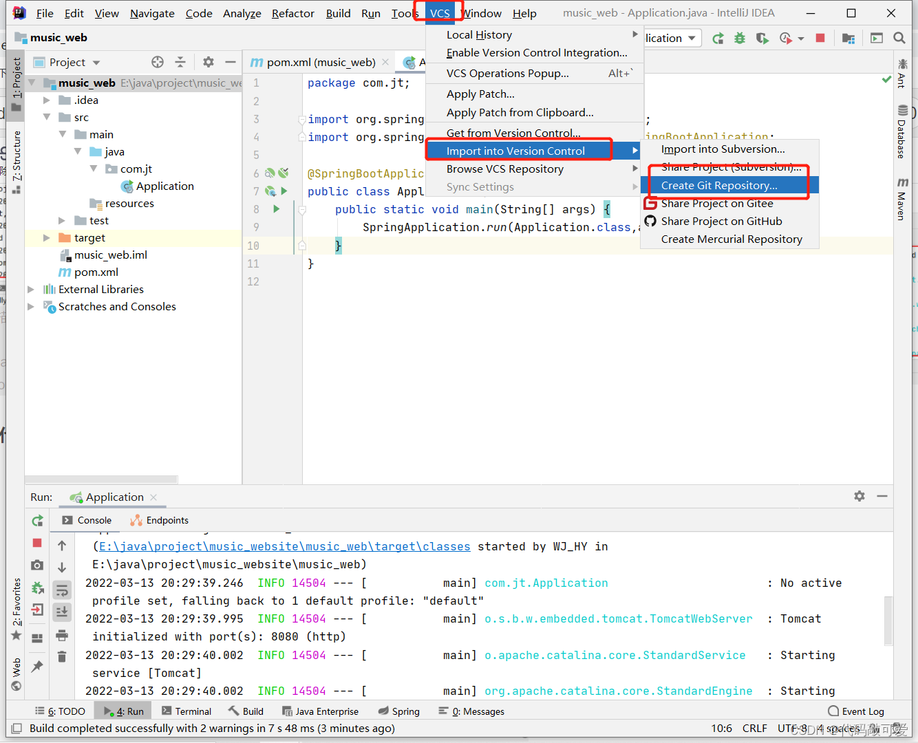Open Local History submenu
Image resolution: width=918 pixels, height=743 pixels.
(535, 35)
